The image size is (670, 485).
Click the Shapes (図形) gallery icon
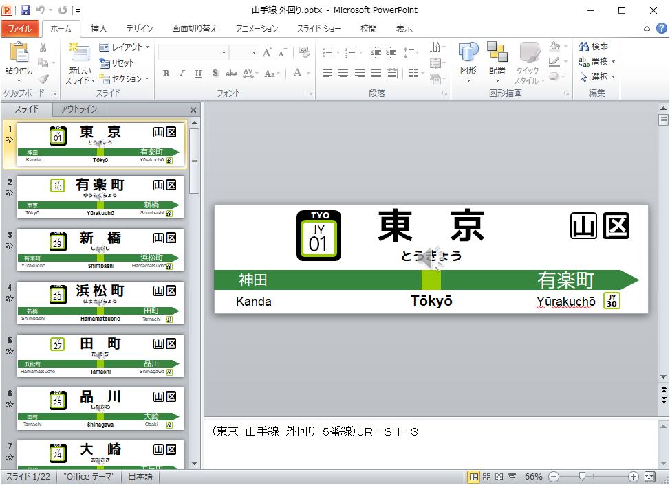point(468,52)
